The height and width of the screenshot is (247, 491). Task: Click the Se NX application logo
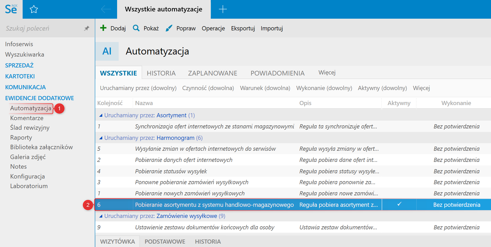11,9
